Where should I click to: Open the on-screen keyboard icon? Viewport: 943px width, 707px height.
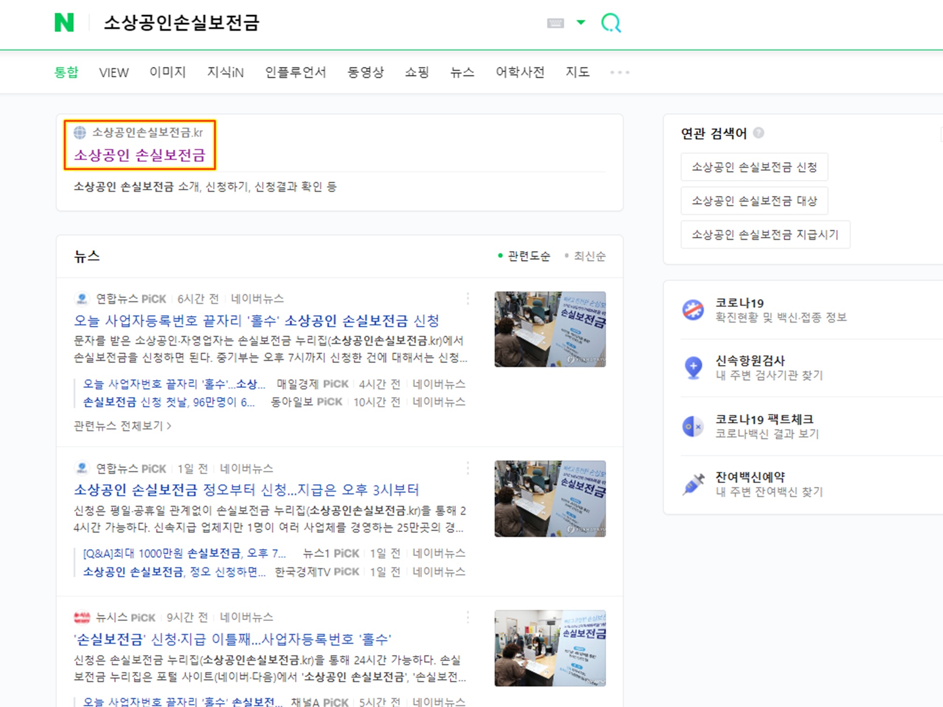pyautogui.click(x=555, y=23)
